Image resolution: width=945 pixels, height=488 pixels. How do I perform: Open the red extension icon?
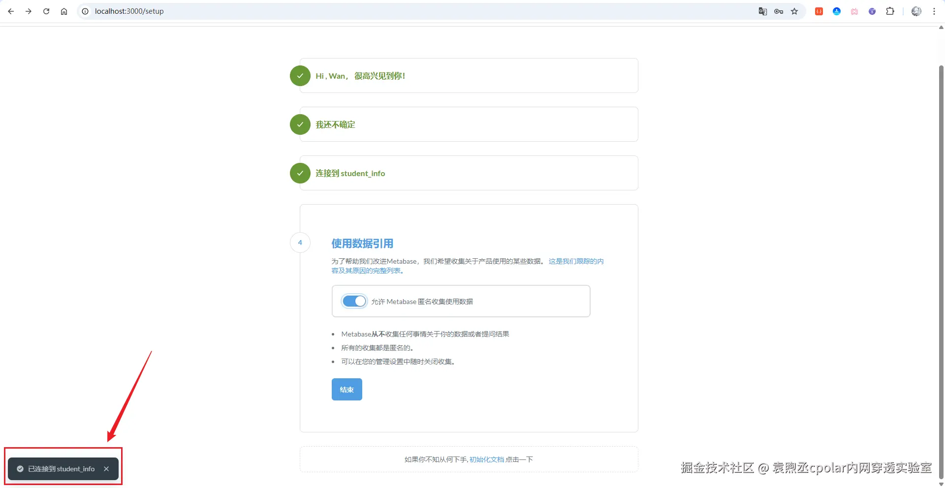pyautogui.click(x=819, y=11)
